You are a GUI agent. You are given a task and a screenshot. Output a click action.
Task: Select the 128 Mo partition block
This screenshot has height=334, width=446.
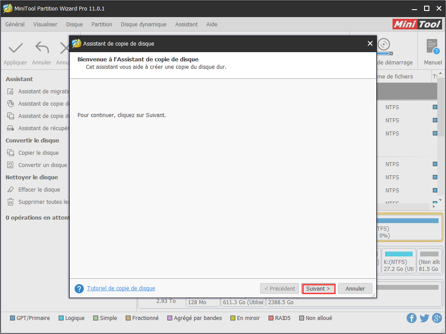point(203,302)
